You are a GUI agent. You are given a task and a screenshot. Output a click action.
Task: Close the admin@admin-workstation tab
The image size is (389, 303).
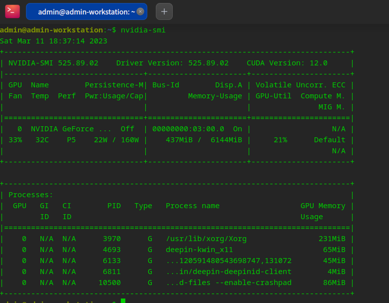[140, 11]
